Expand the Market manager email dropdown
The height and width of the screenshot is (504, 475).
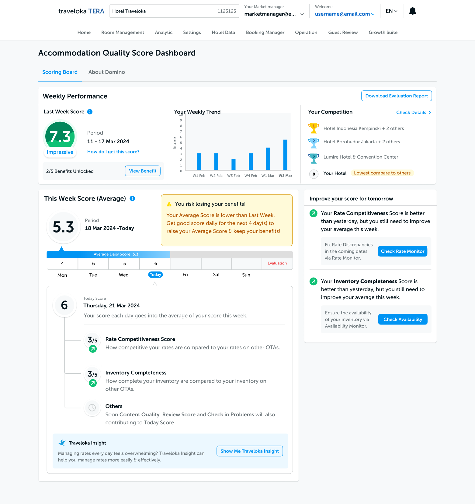(302, 14)
